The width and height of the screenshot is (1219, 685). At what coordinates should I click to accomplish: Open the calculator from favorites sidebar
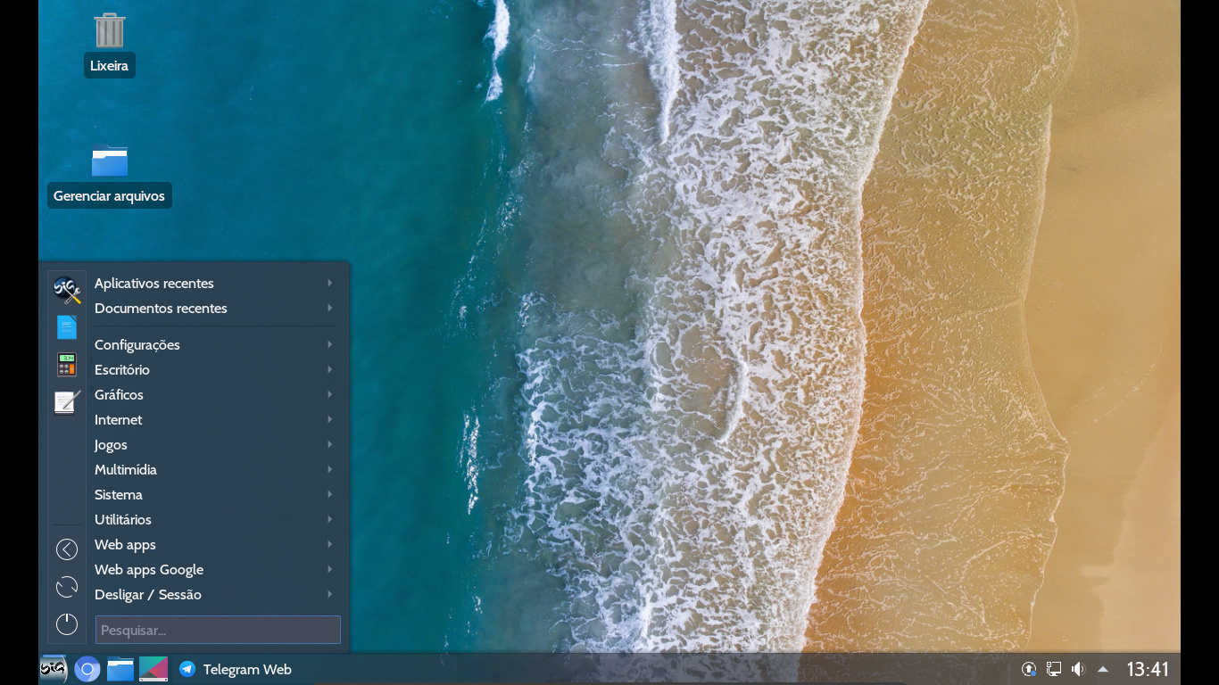pos(67,365)
